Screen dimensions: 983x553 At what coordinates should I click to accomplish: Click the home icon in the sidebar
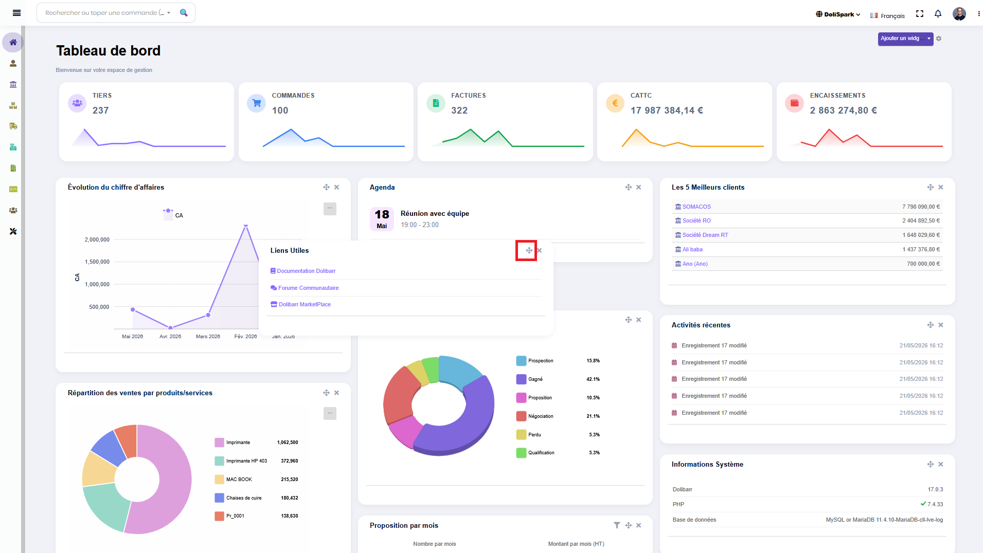pyautogui.click(x=13, y=42)
